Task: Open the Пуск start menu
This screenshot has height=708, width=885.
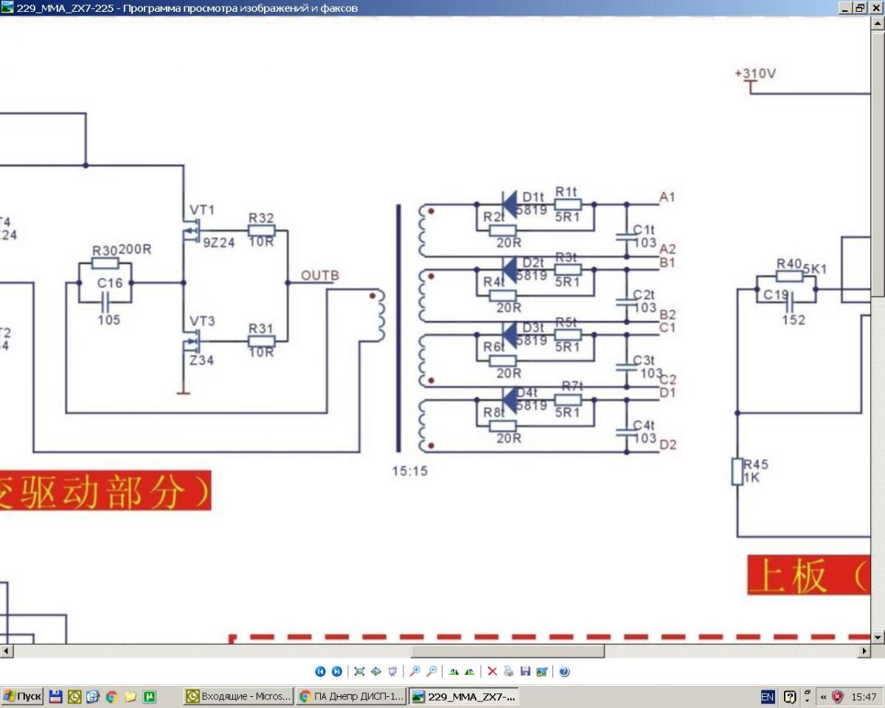Action: point(22,696)
